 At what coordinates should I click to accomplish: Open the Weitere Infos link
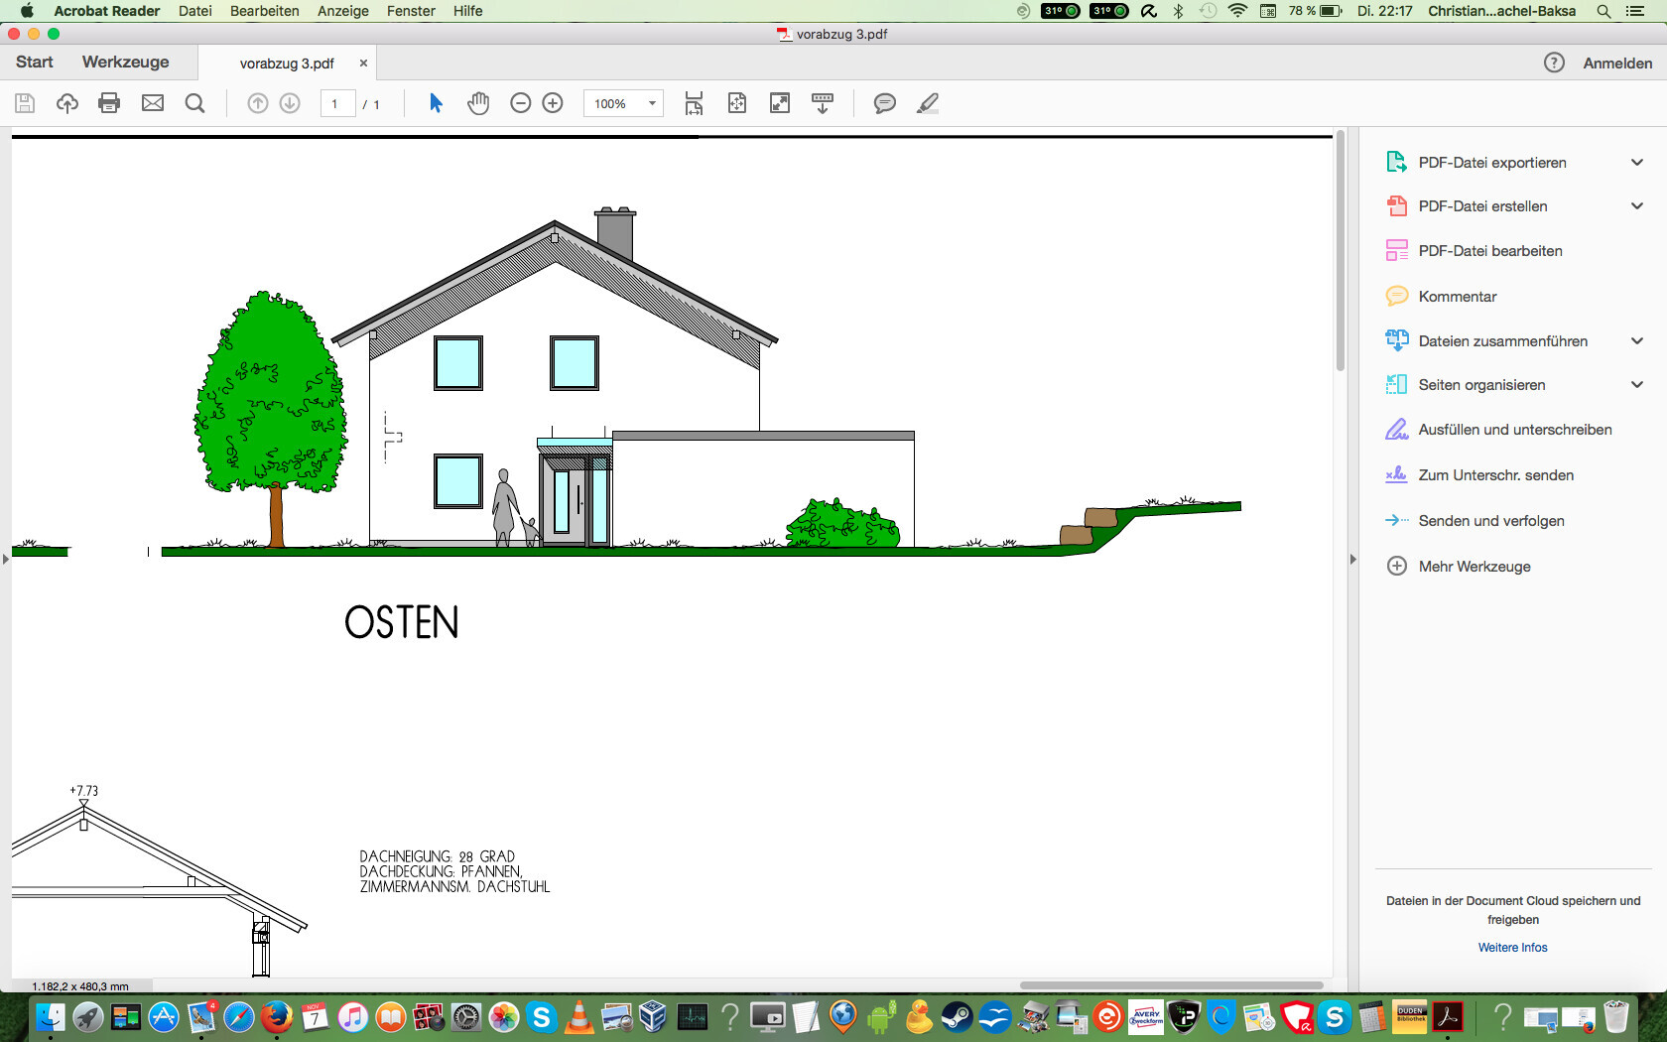(x=1512, y=948)
